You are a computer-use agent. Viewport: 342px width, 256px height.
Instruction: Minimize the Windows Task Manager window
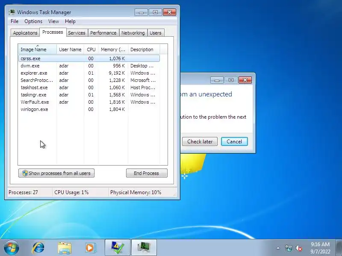[x=141, y=12]
